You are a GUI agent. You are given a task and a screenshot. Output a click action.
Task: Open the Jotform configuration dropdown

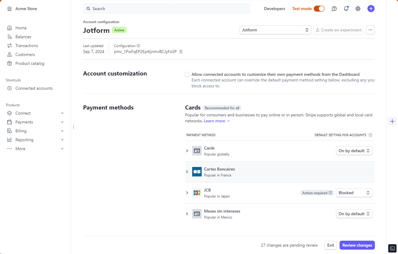coord(275,30)
